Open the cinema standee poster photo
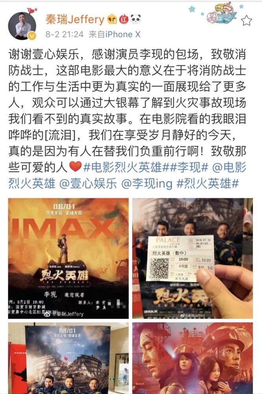The width and height of the screenshot is (262, 394). 68,358
